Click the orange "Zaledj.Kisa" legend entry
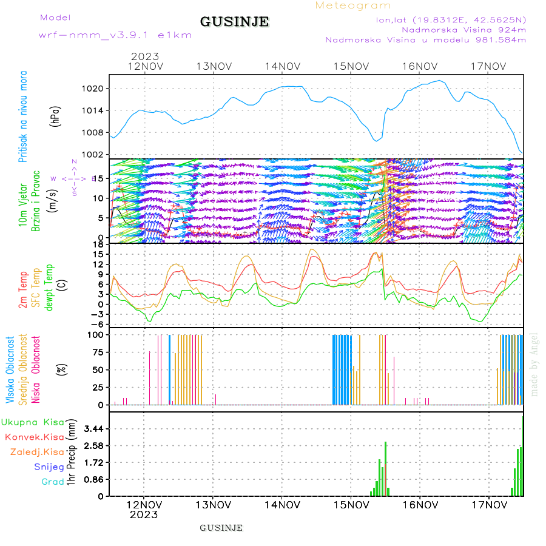Screen dimensions: 546x546 pos(37,453)
